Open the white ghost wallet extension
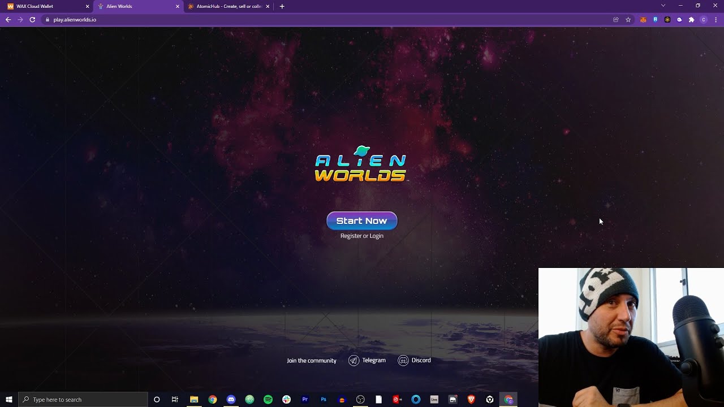724x407 pixels. coord(679,19)
